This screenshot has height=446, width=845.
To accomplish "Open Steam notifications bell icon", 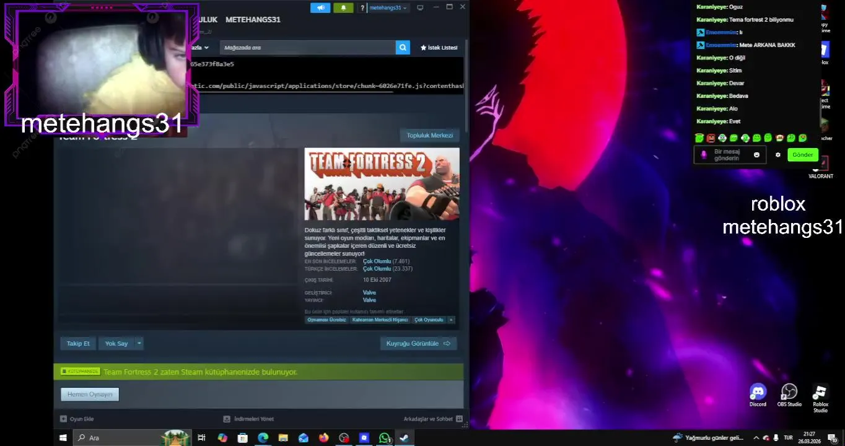I will 343,7.
